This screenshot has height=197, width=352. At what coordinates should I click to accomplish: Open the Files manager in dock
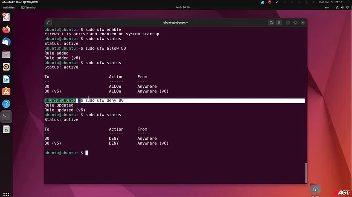pos(6,54)
